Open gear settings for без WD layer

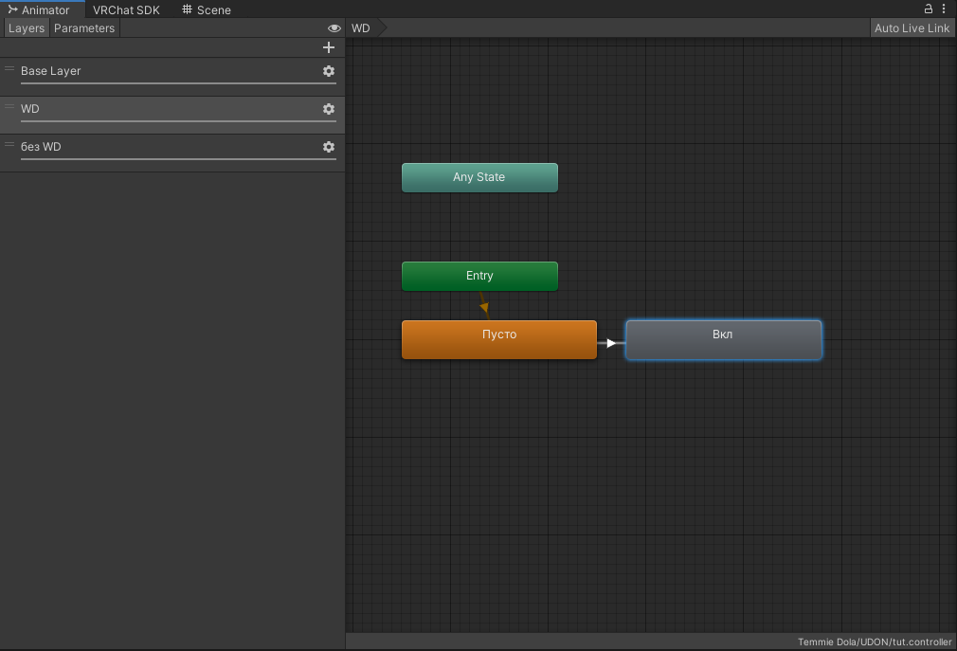pyautogui.click(x=329, y=147)
